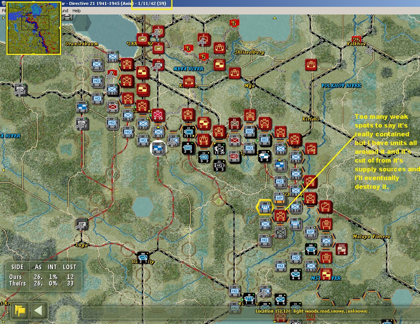Select the Soviet recon unit 1-2 near Kirishi
This screenshot has width=420, height=324.
[311, 149]
